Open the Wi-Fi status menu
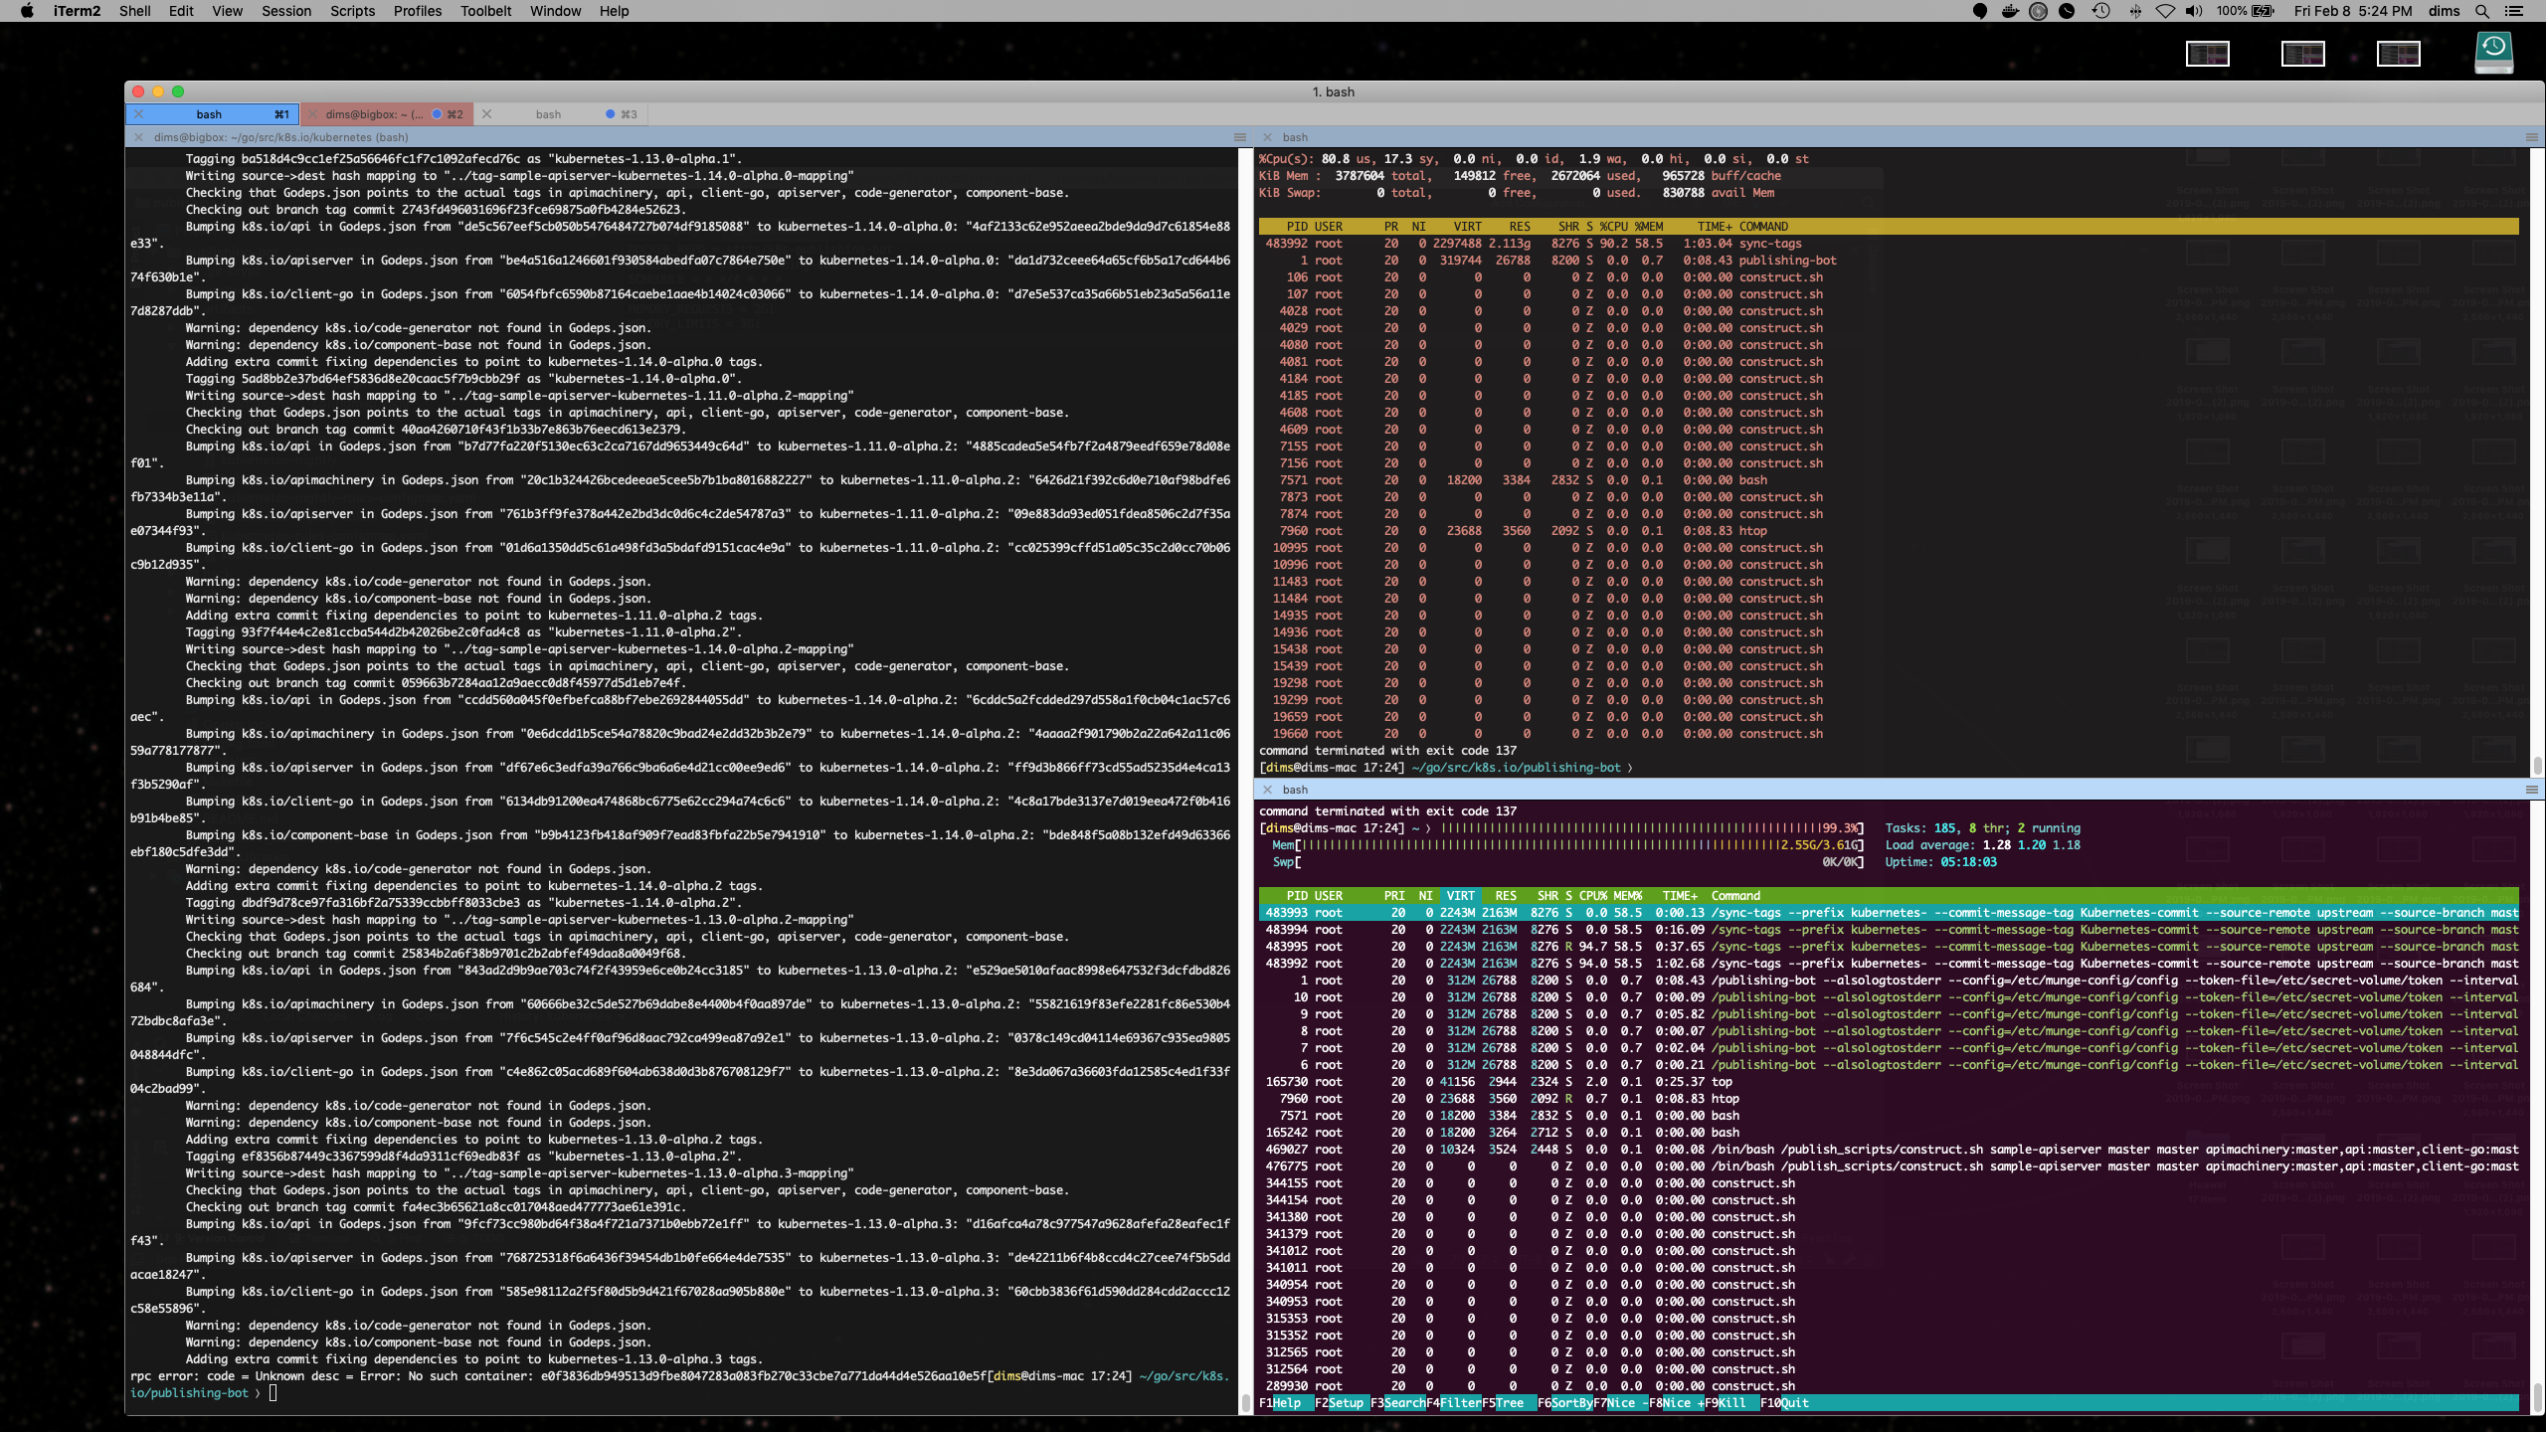Image resolution: width=2546 pixels, height=1432 pixels. (x=2165, y=11)
